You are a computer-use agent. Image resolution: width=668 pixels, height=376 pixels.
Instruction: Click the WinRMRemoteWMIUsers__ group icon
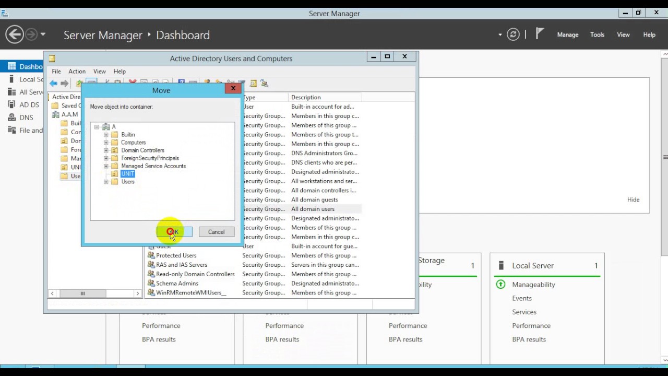(151, 292)
